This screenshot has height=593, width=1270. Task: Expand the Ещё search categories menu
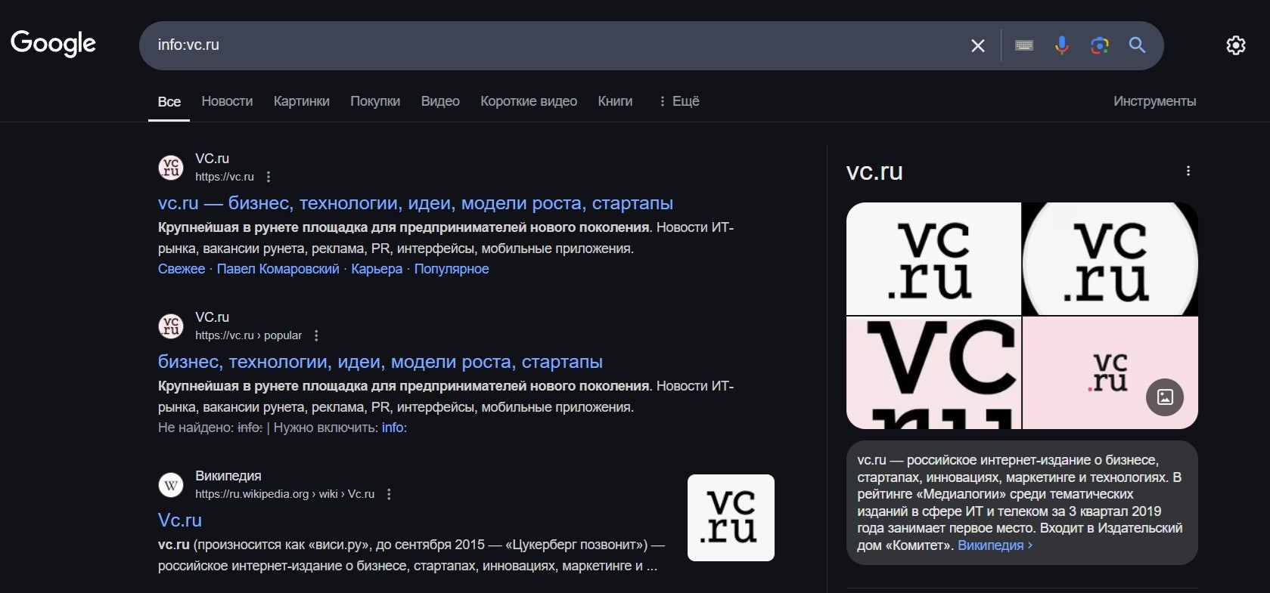point(678,101)
